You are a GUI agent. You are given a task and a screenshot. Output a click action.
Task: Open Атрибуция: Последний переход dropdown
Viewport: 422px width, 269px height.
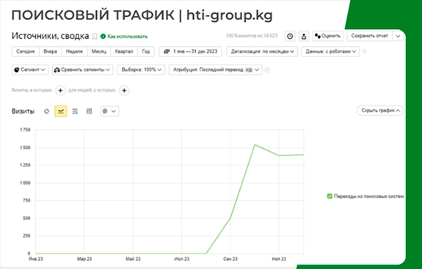pos(216,70)
